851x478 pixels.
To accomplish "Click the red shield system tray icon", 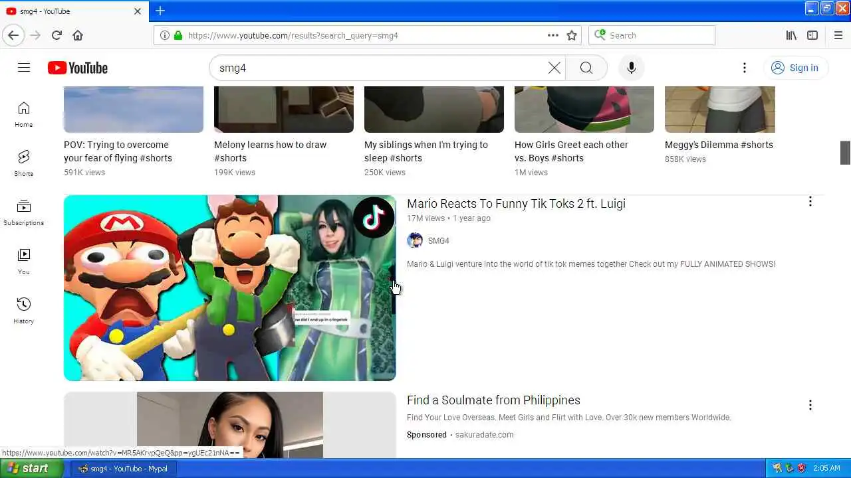I will click(801, 468).
